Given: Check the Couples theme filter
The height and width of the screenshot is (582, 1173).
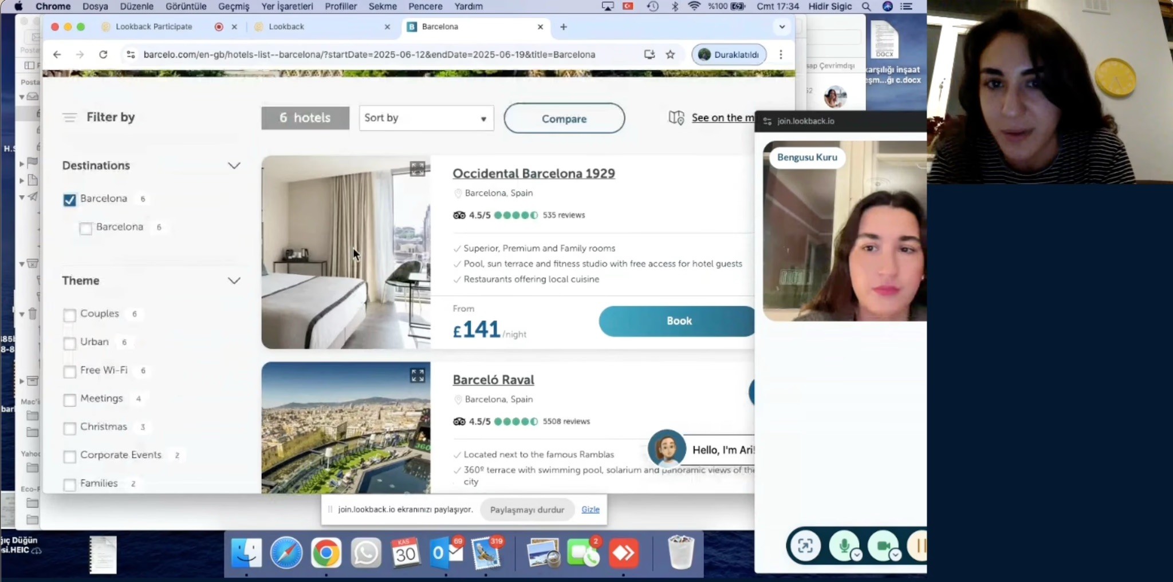Looking at the screenshot, I should tap(69, 315).
